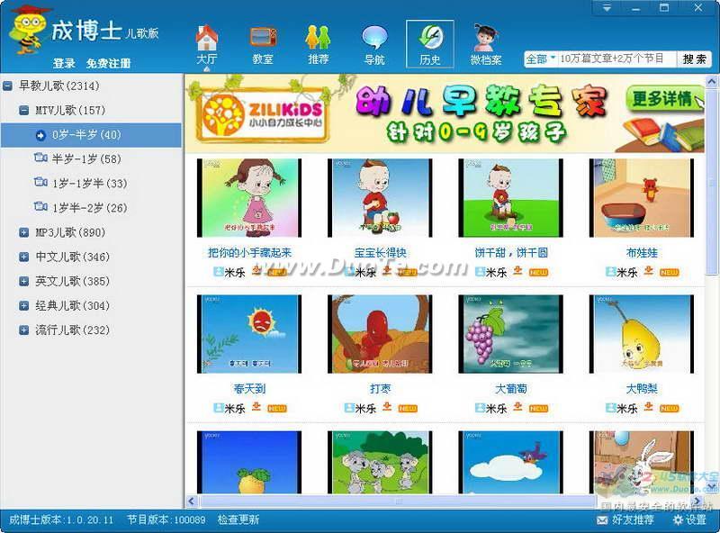The image size is (720, 533).
Task: Select the 1岁半-2岁 (26) category
Action: 92,208
